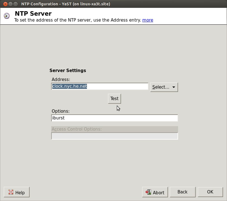The width and height of the screenshot is (227, 201).
Task: Click the Help life-preserver icon
Action: [11, 193]
